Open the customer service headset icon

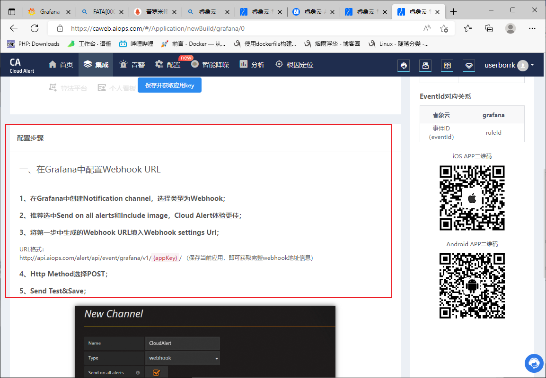coord(404,65)
